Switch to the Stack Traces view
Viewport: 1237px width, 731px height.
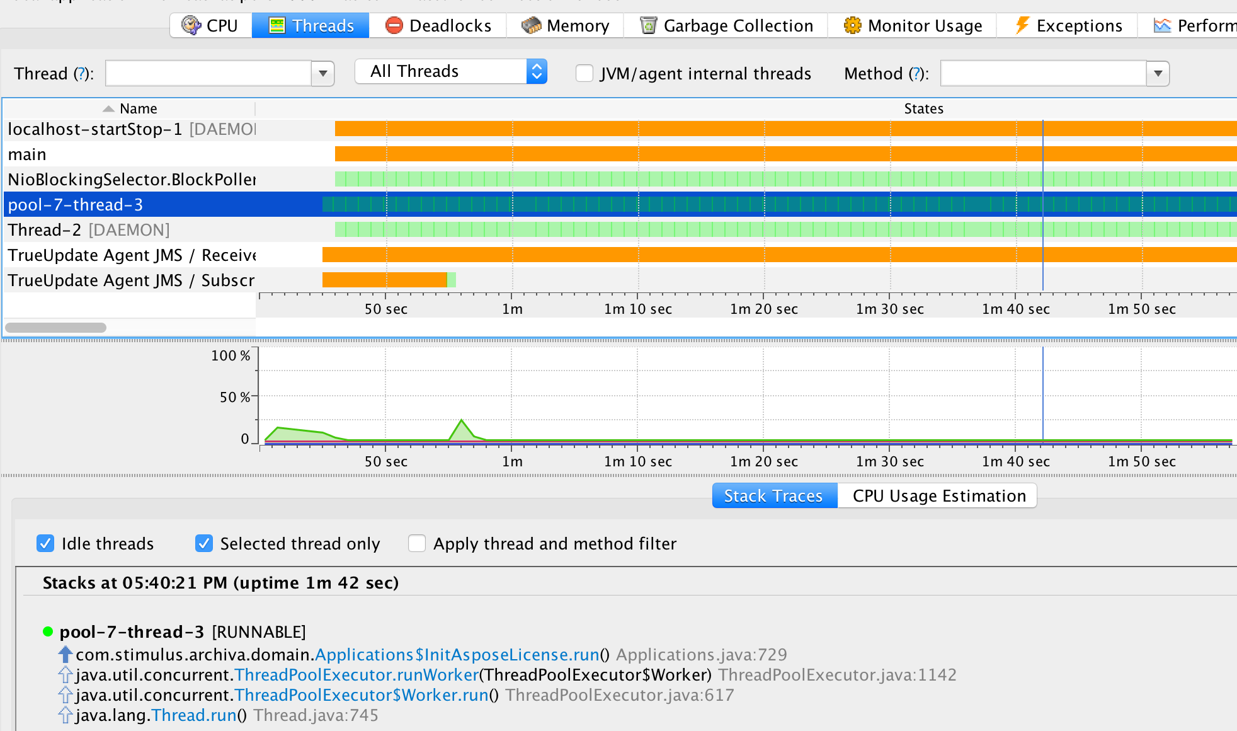coord(774,496)
